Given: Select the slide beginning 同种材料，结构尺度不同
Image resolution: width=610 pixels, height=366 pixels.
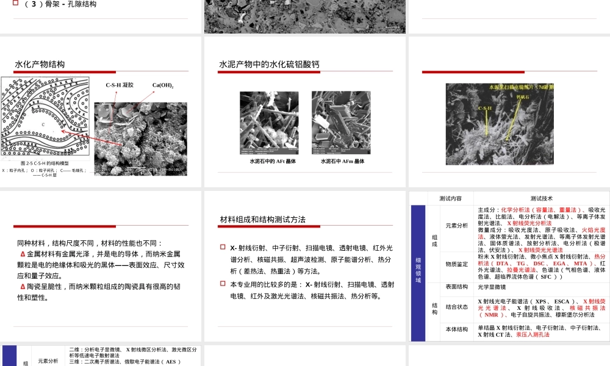Looking at the screenshot, I should 101,267.
